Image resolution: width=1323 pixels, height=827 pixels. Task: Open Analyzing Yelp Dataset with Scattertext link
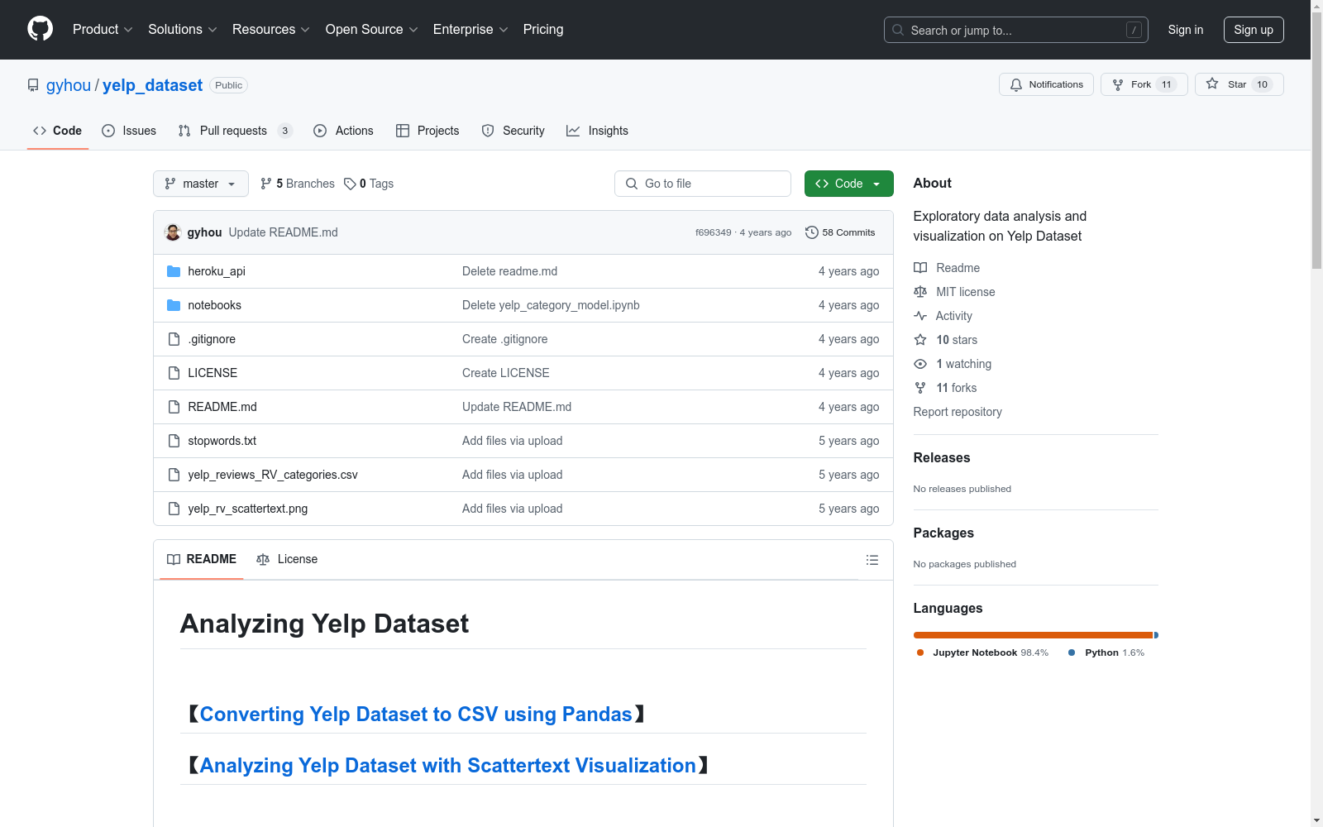448,766
